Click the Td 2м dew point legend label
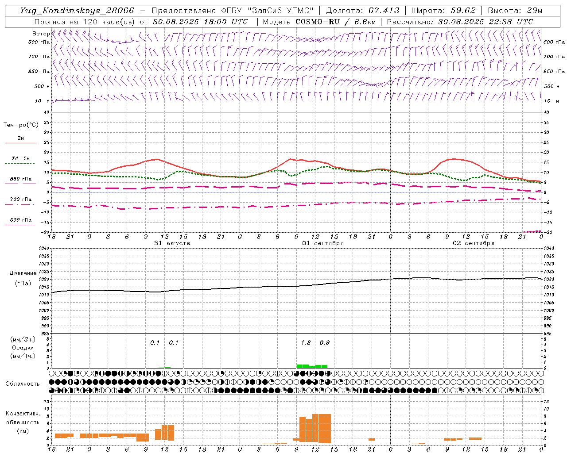 [20, 158]
